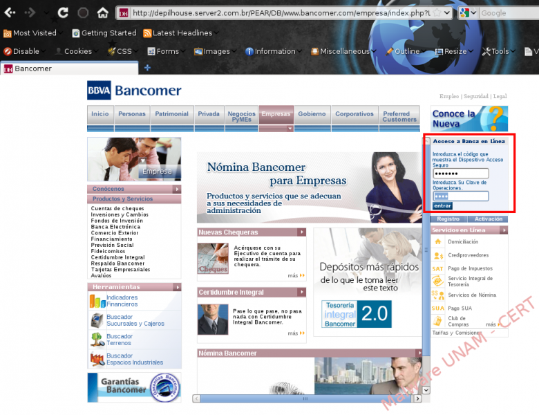This screenshot has height=415, width=539.
Task: Bookmark the page with the star icon
Action: (437, 13)
